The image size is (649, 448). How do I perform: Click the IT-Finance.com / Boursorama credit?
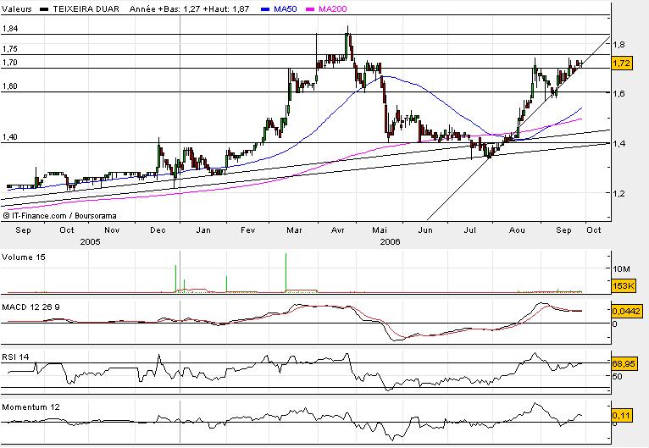tap(59, 215)
